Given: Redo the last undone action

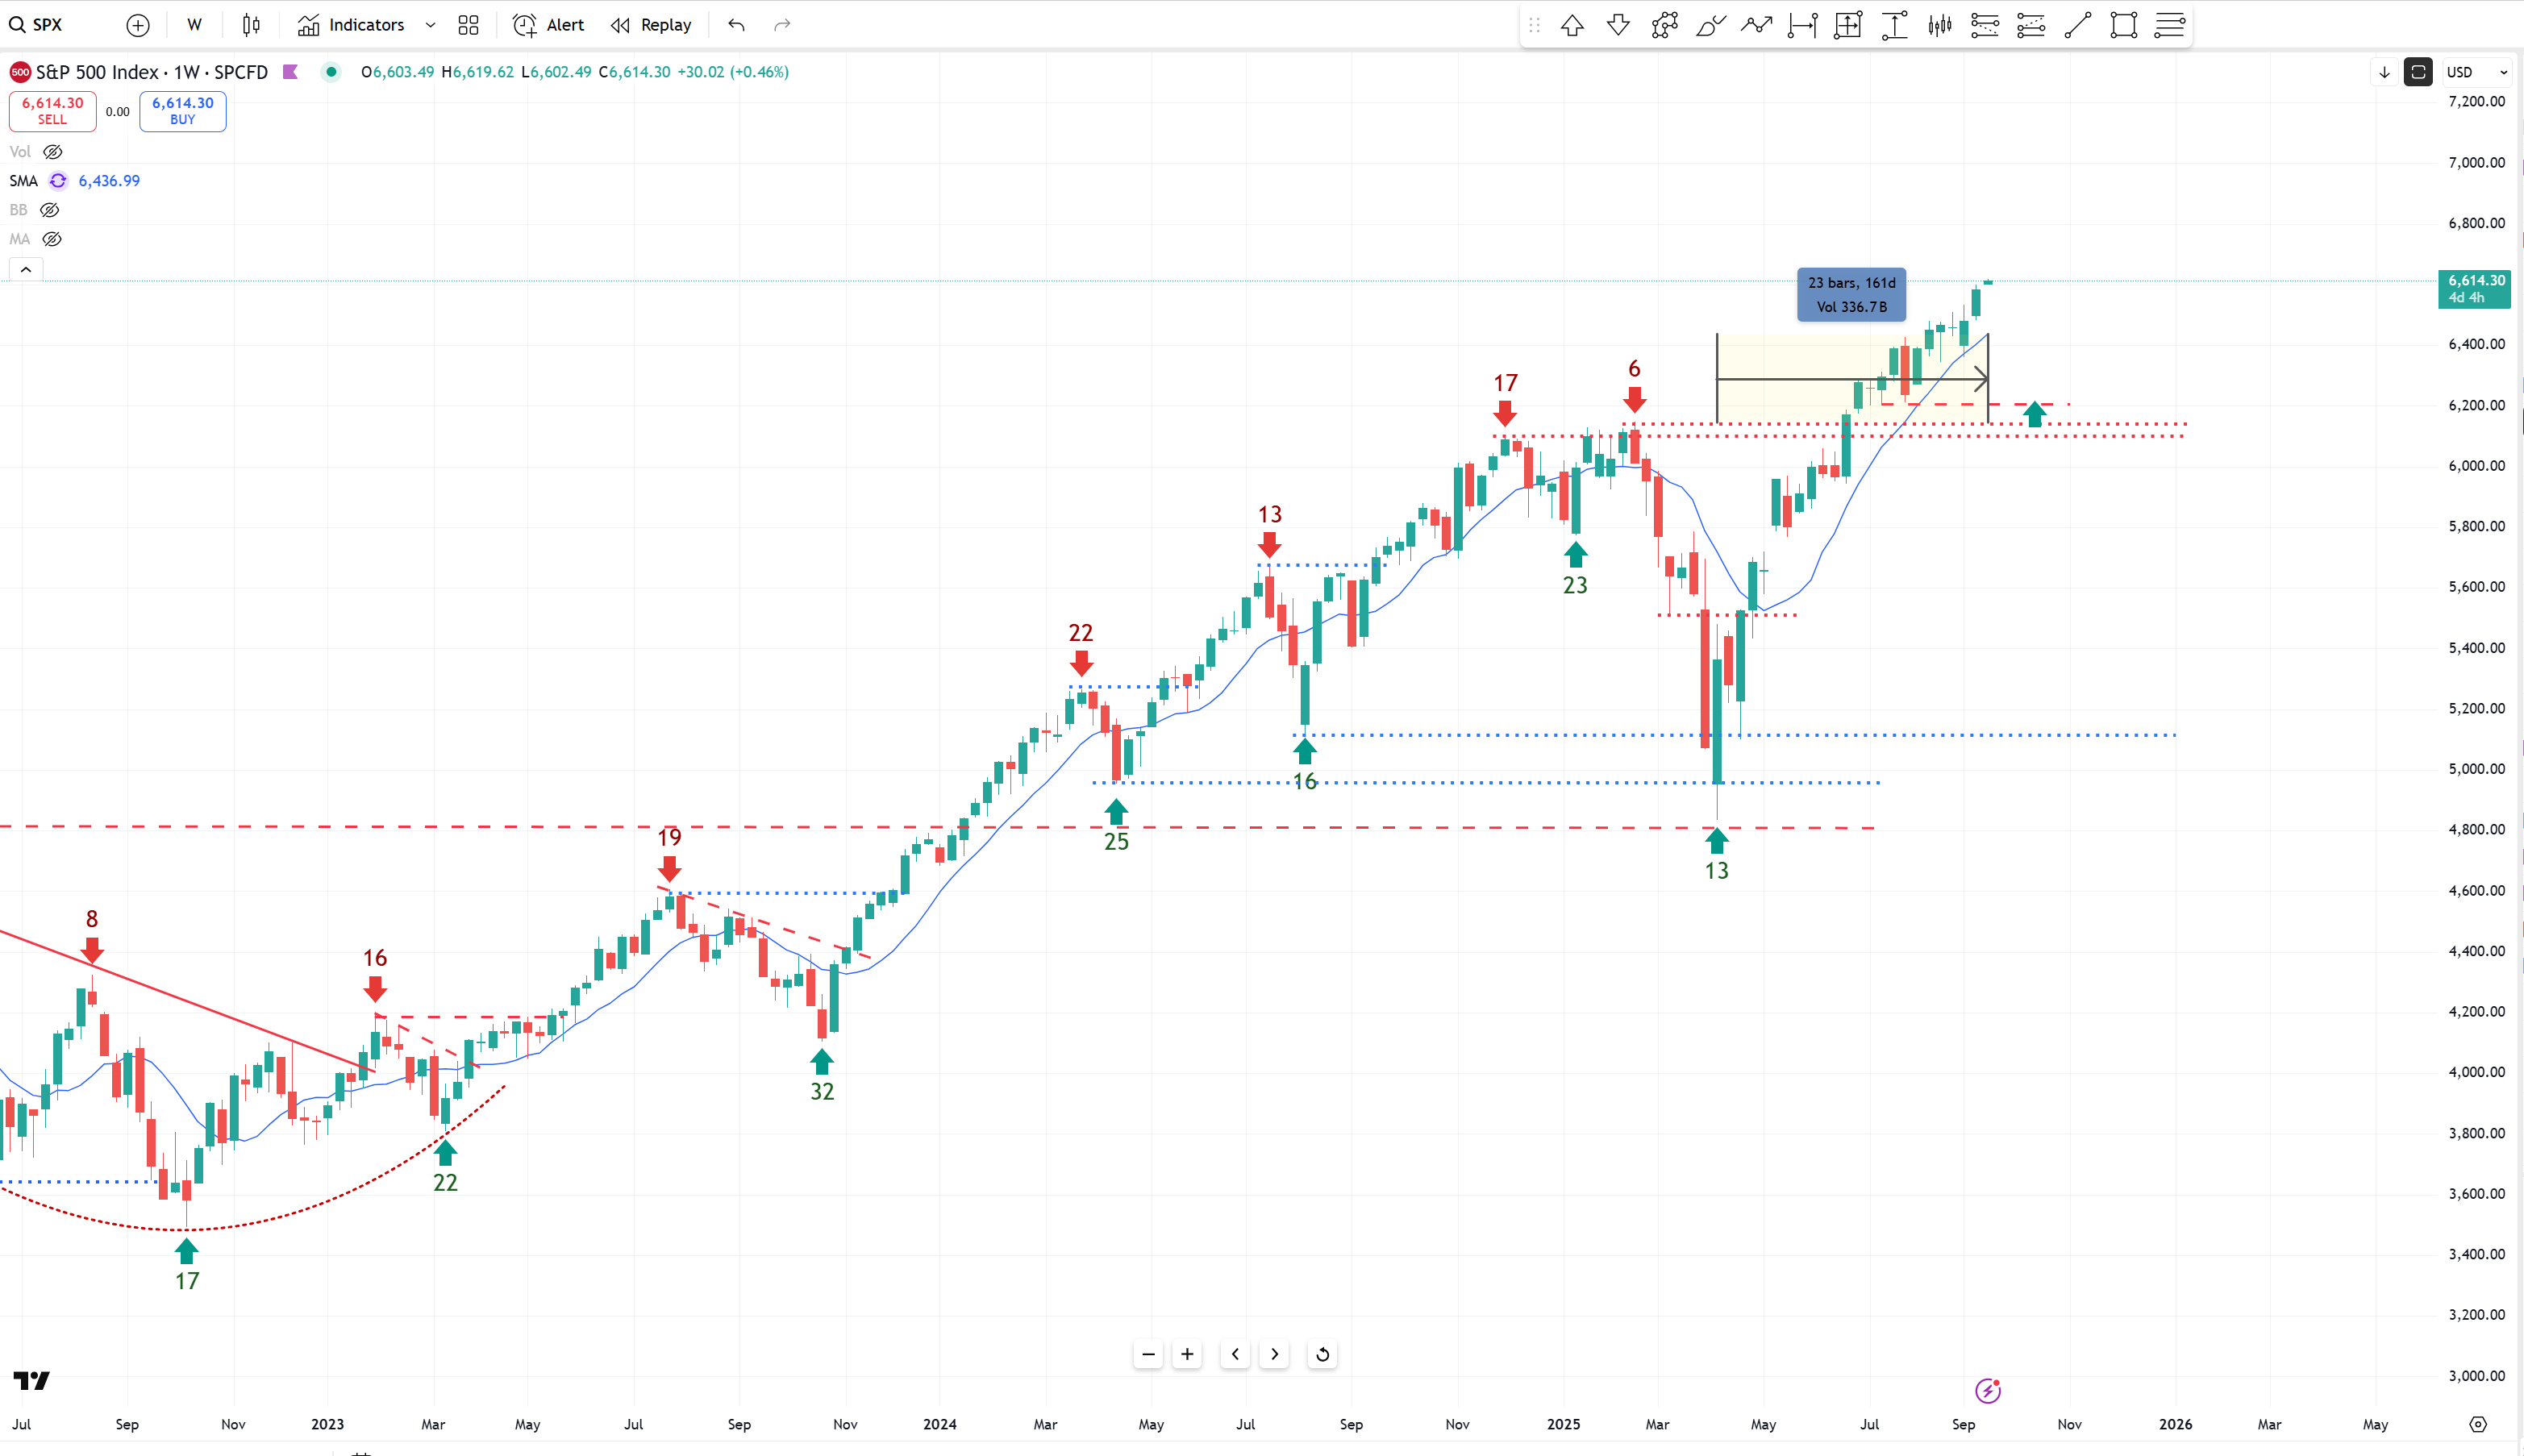Looking at the screenshot, I should click(x=782, y=25).
